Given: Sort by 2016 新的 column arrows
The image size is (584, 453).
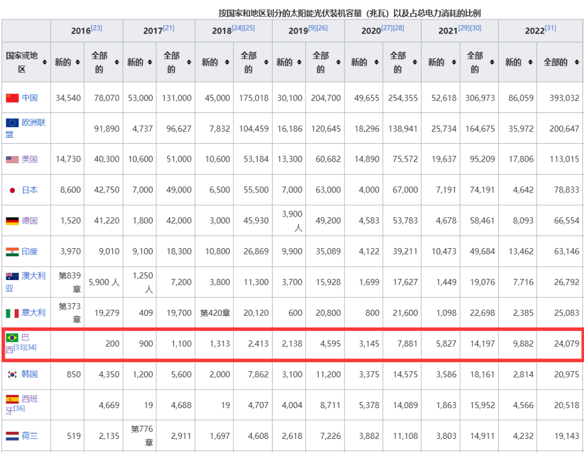Looking at the screenshot, I should tap(78, 63).
